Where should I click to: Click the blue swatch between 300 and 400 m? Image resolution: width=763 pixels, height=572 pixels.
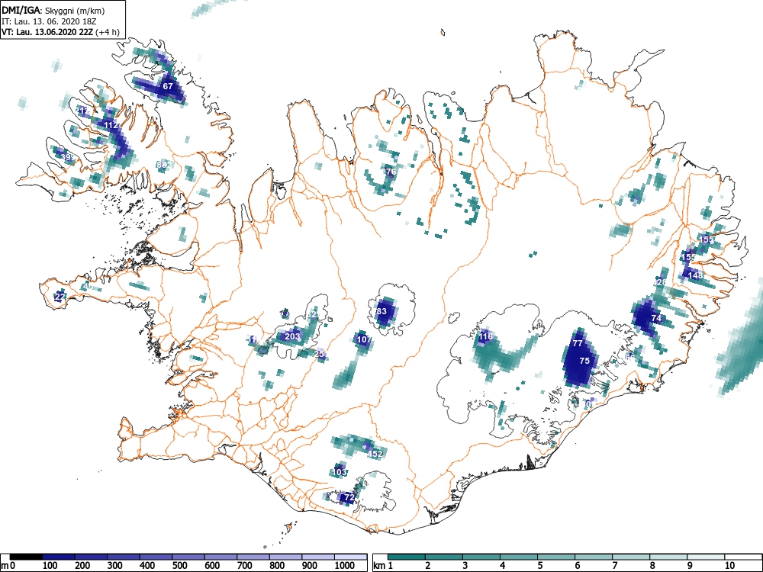(124, 557)
